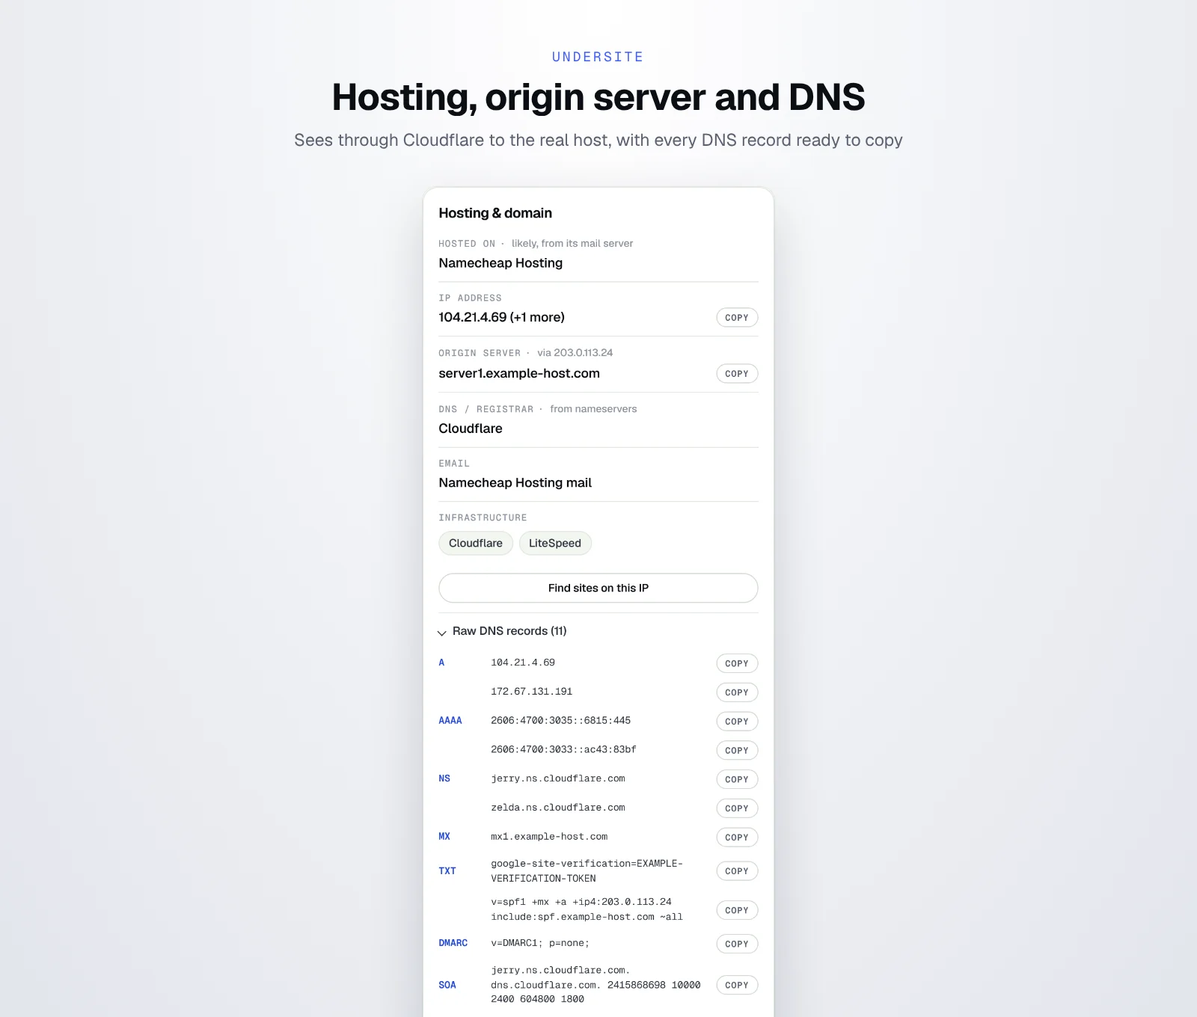The height and width of the screenshot is (1017, 1197).
Task: Click the Hosting & domain card title
Action: [x=495, y=213]
